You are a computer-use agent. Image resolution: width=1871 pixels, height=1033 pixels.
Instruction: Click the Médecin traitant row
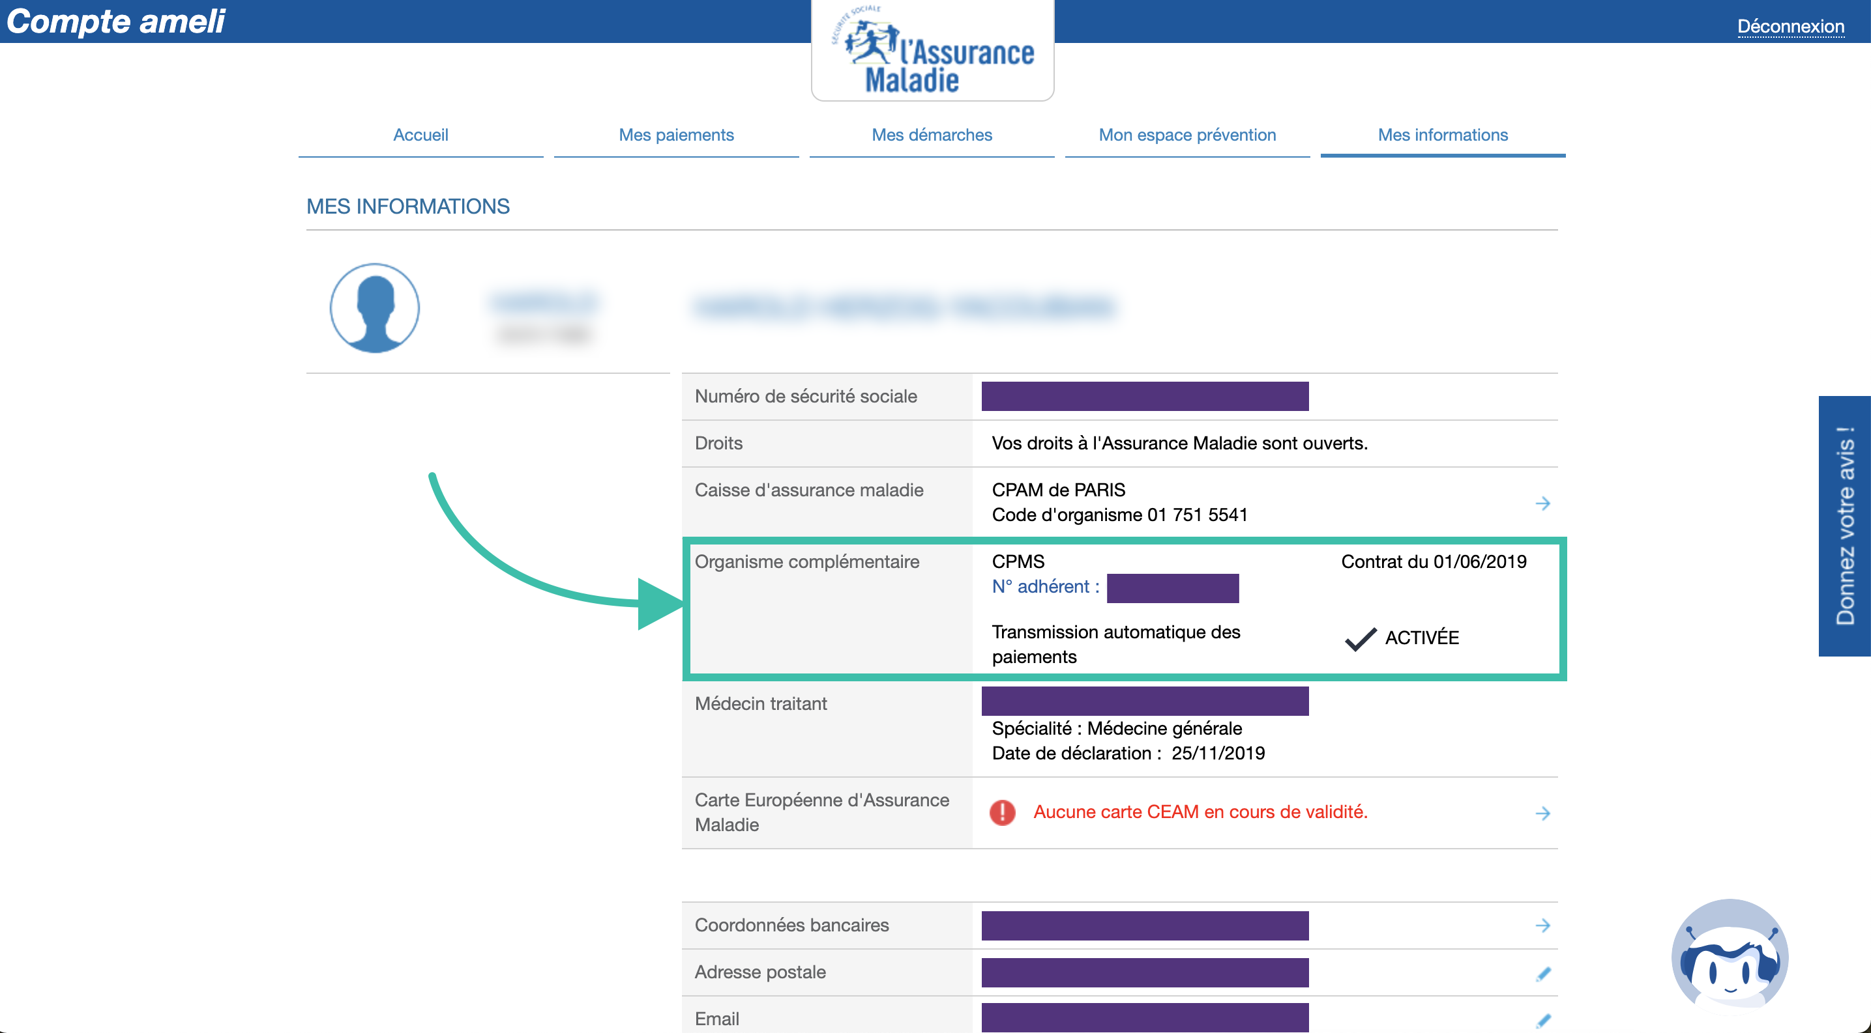click(760, 703)
